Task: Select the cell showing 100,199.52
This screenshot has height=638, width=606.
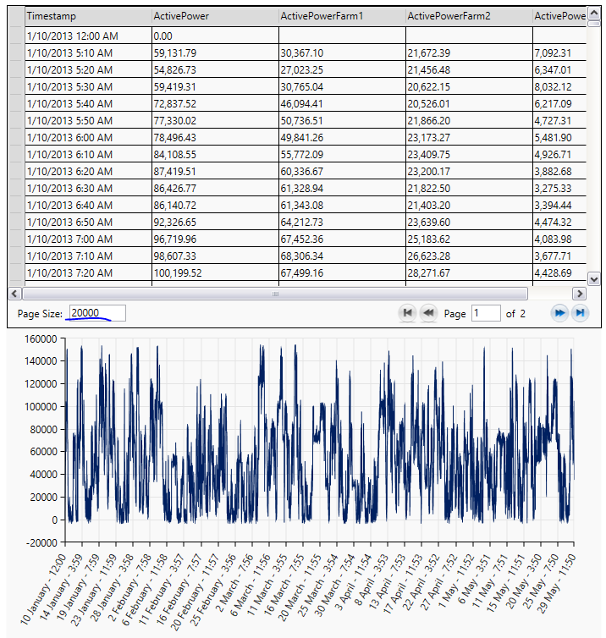Action: (214, 273)
